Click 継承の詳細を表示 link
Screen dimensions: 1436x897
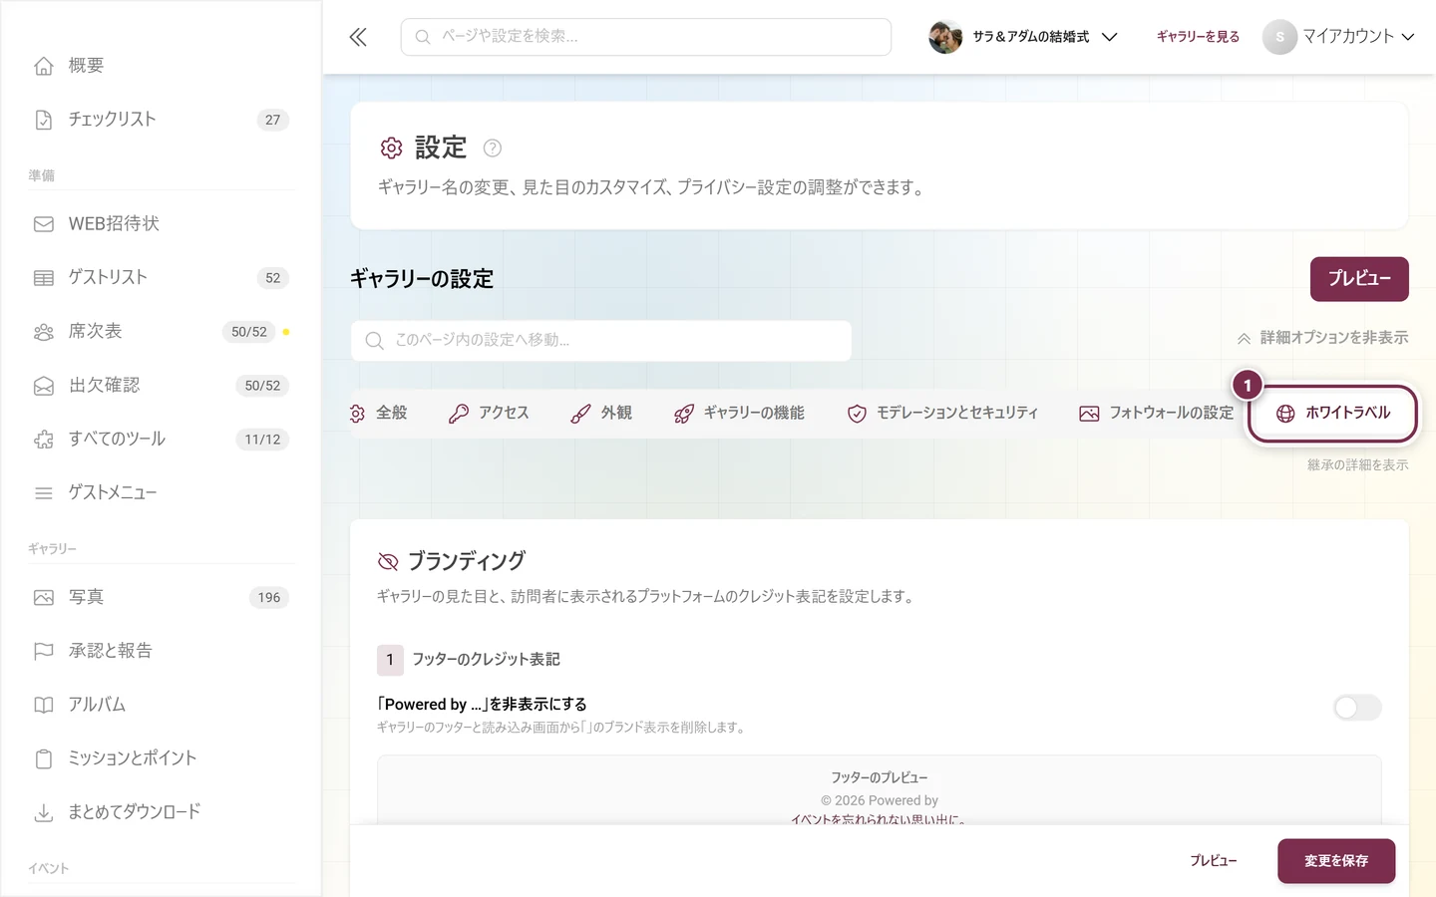point(1357,465)
